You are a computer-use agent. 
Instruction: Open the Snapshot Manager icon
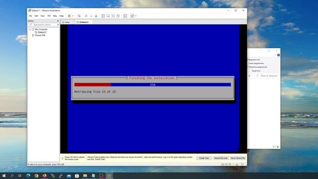[96, 16]
